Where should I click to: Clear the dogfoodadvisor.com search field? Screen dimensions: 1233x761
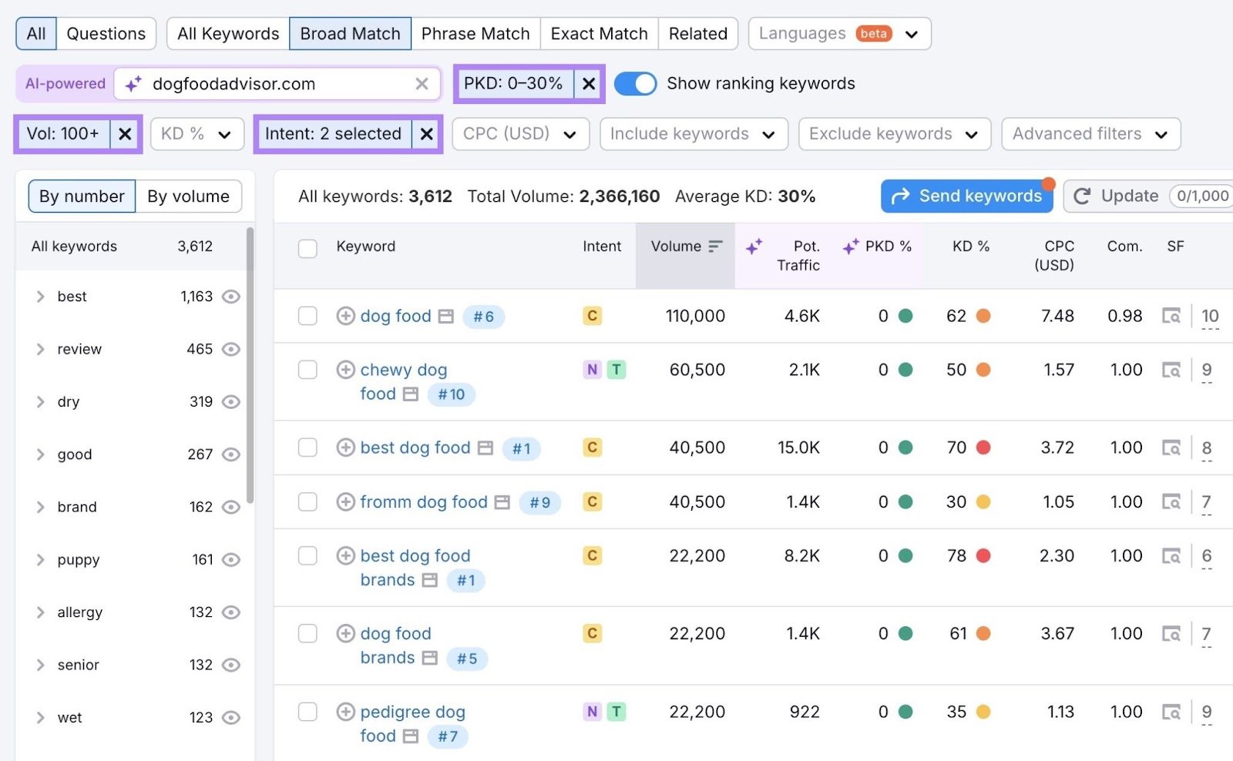pos(422,84)
